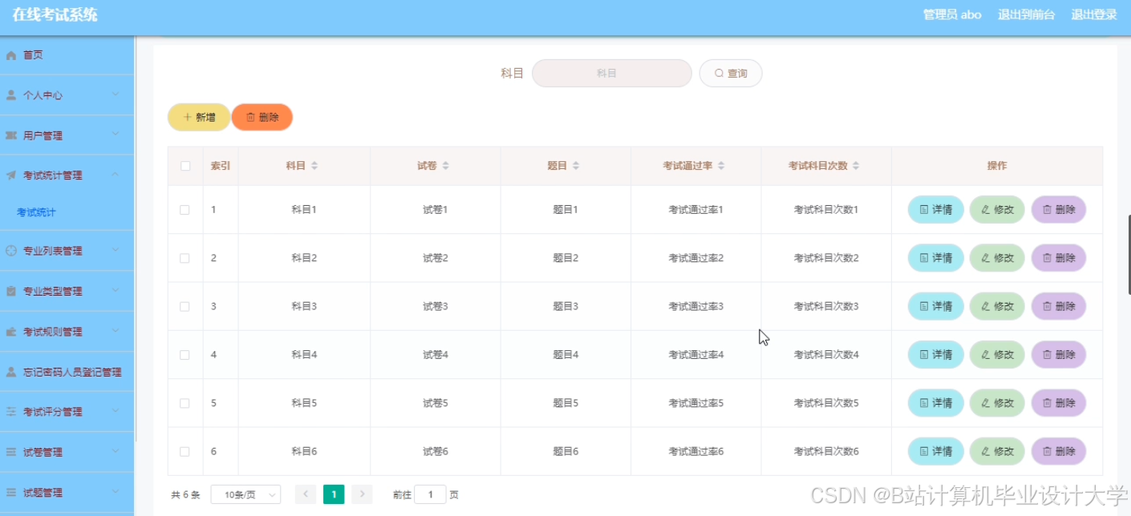Click the orange 删除 batch button
This screenshot has height=516, width=1131.
point(262,117)
